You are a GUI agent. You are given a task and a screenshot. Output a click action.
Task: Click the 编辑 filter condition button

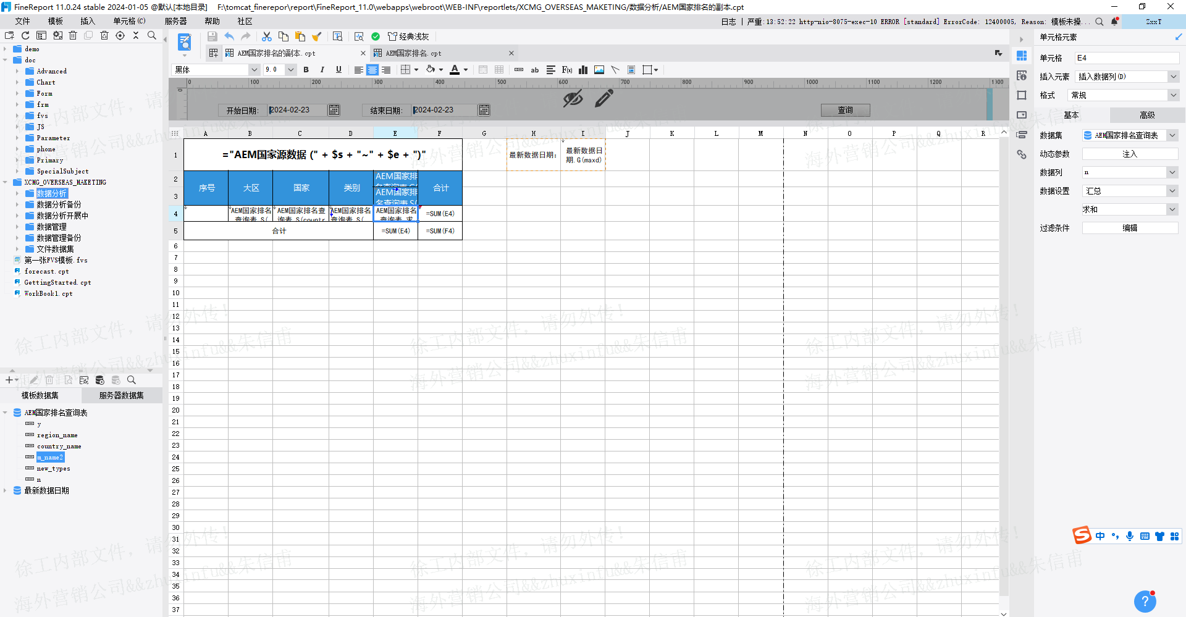pos(1130,228)
